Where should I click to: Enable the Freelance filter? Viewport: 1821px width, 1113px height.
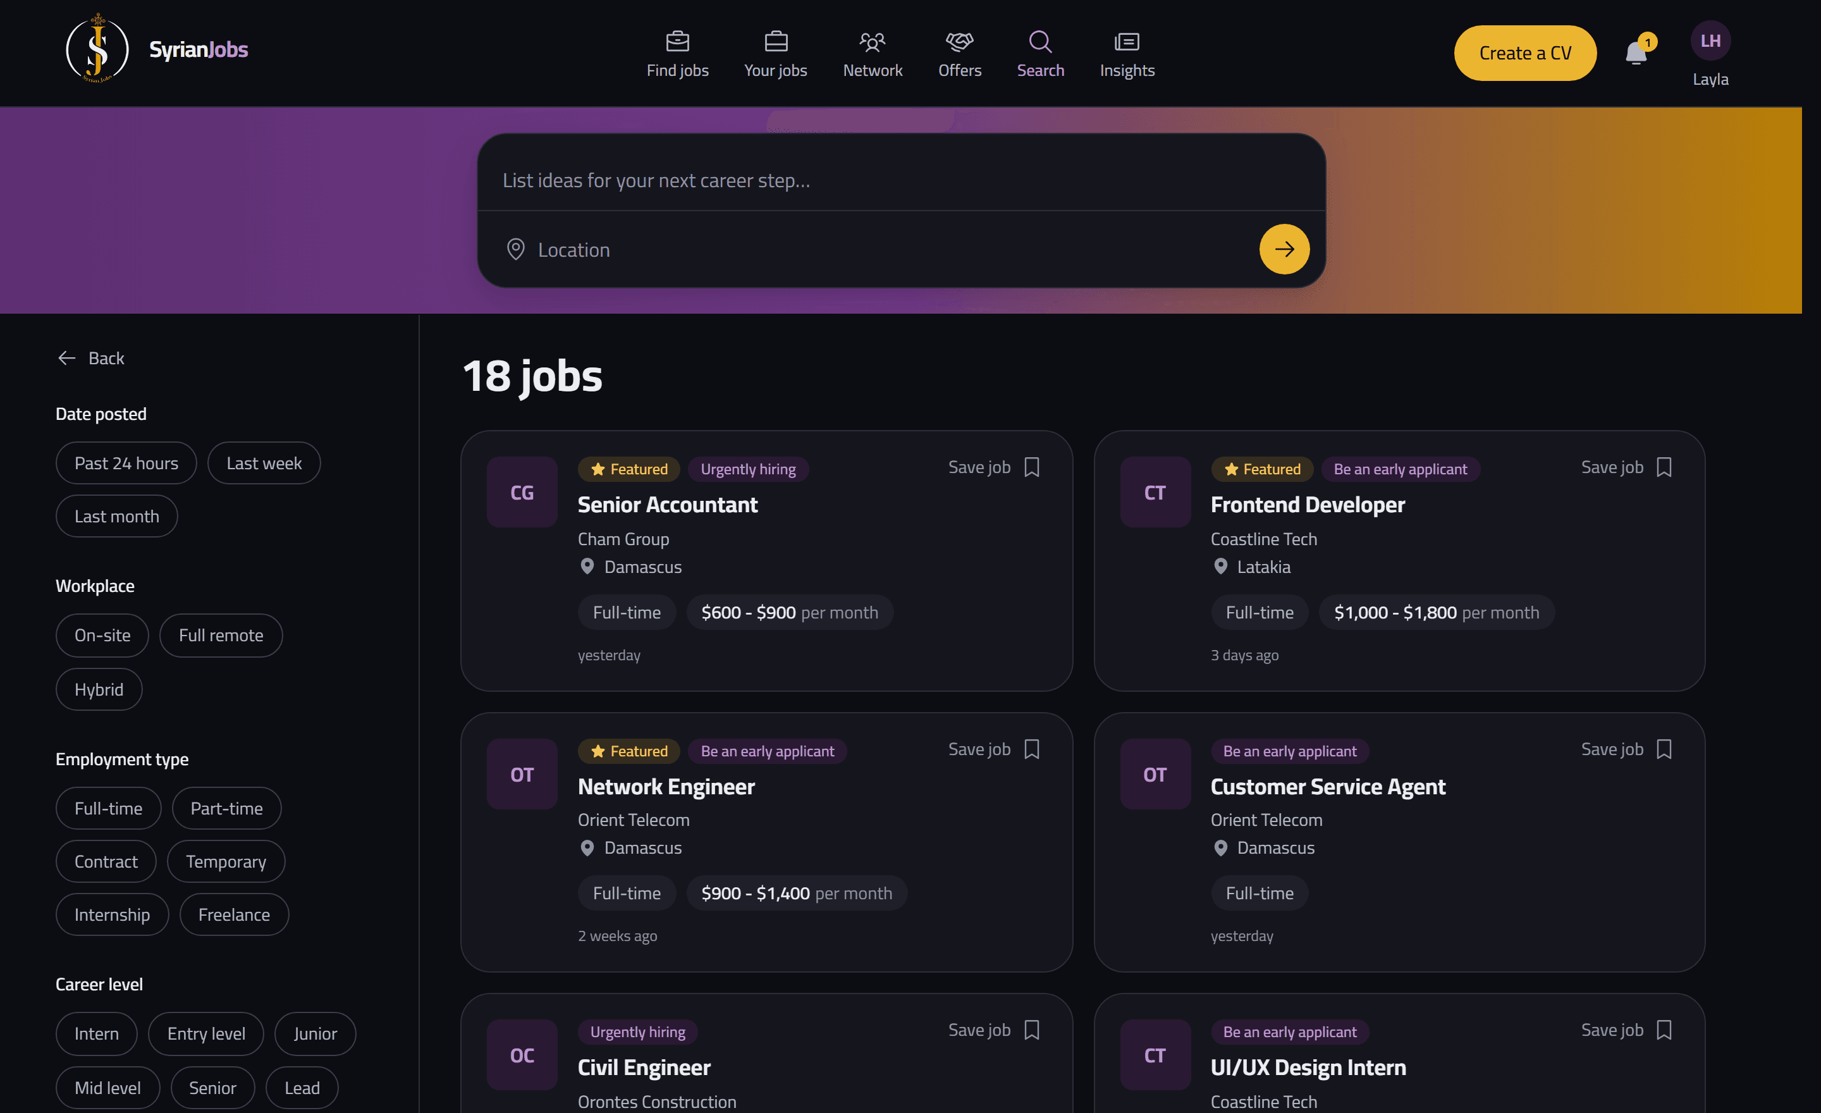click(x=233, y=914)
